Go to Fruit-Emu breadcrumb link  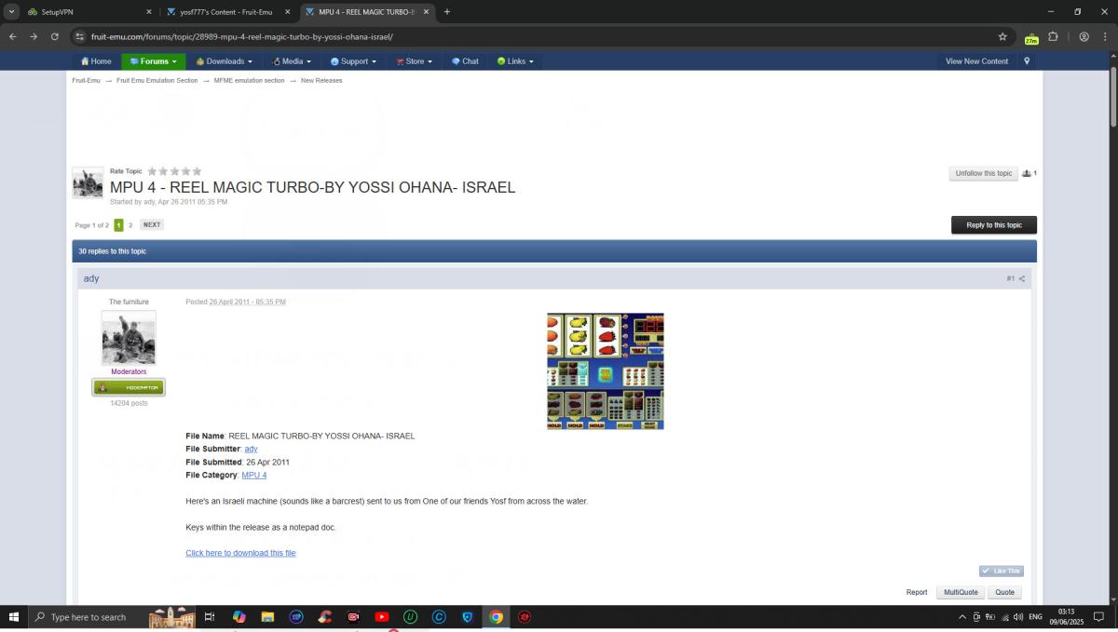pyautogui.click(x=86, y=81)
